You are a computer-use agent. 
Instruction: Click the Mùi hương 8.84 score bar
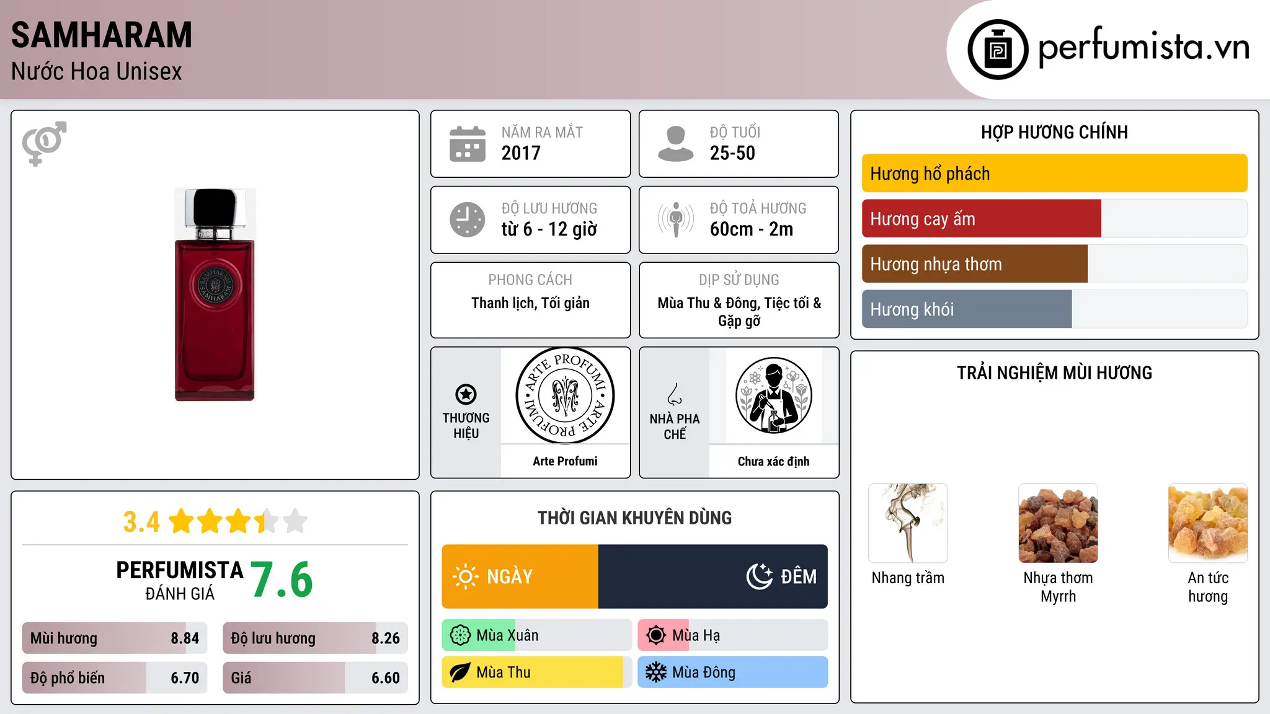115,638
